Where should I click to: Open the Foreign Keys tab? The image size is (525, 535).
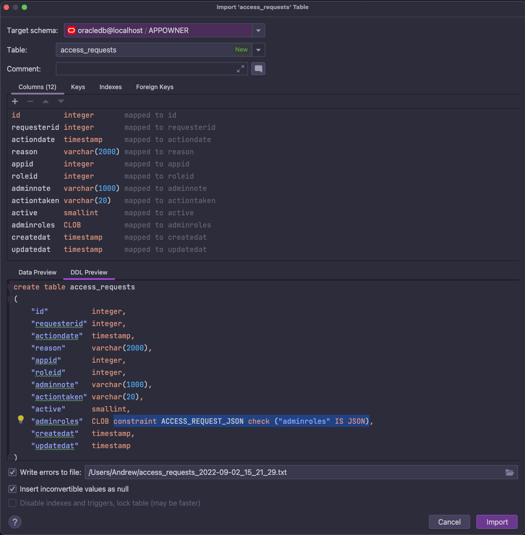click(155, 87)
